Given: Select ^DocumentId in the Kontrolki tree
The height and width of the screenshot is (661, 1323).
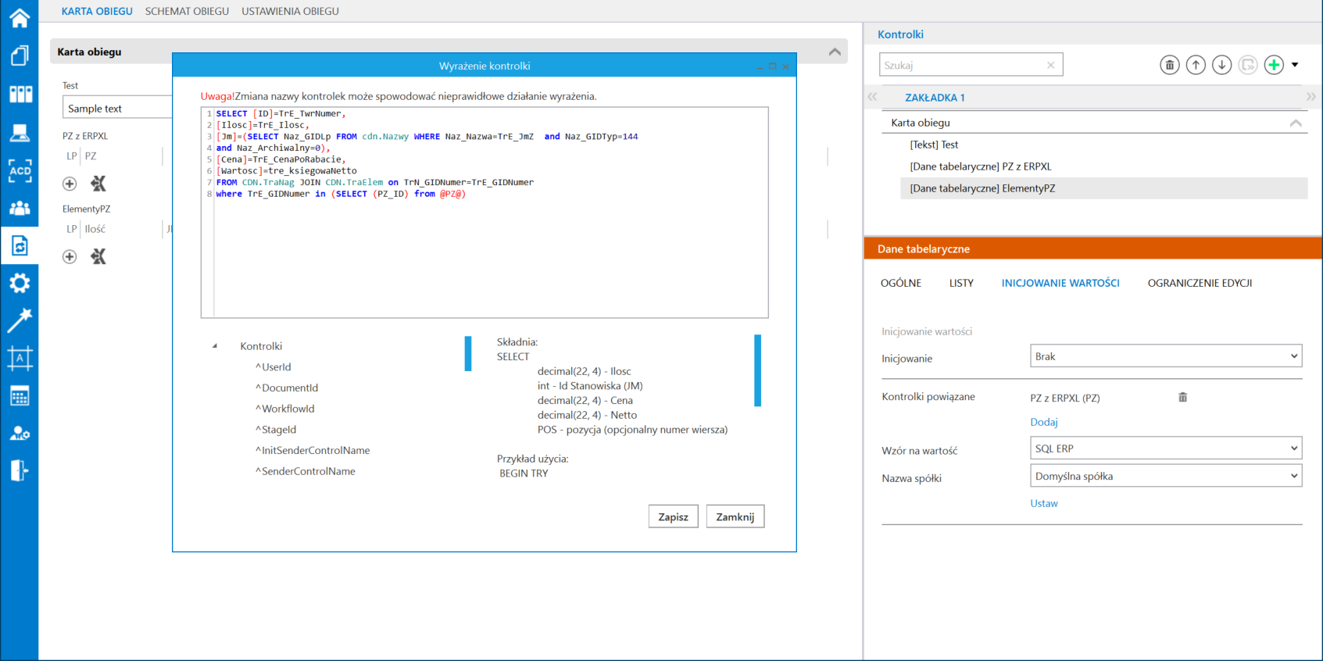Looking at the screenshot, I should point(287,388).
